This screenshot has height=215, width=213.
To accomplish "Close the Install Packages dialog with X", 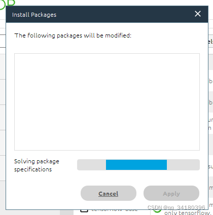I will tap(198, 14).
